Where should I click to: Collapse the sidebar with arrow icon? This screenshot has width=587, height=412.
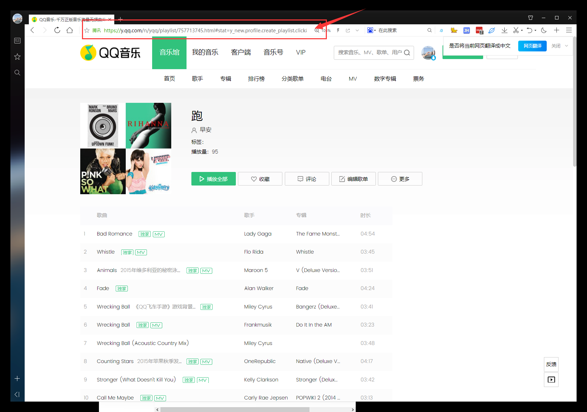[17, 394]
